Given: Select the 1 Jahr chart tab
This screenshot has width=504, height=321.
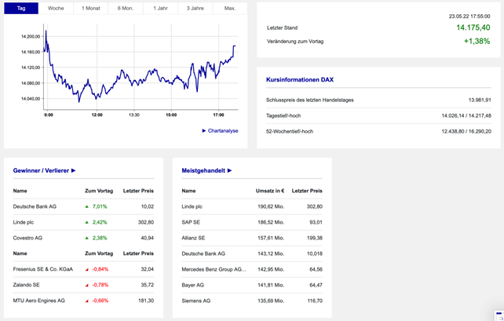Looking at the screenshot, I should (x=160, y=8).
